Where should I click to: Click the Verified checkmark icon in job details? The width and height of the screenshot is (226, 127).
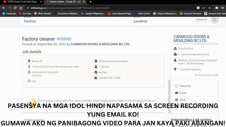96,72
